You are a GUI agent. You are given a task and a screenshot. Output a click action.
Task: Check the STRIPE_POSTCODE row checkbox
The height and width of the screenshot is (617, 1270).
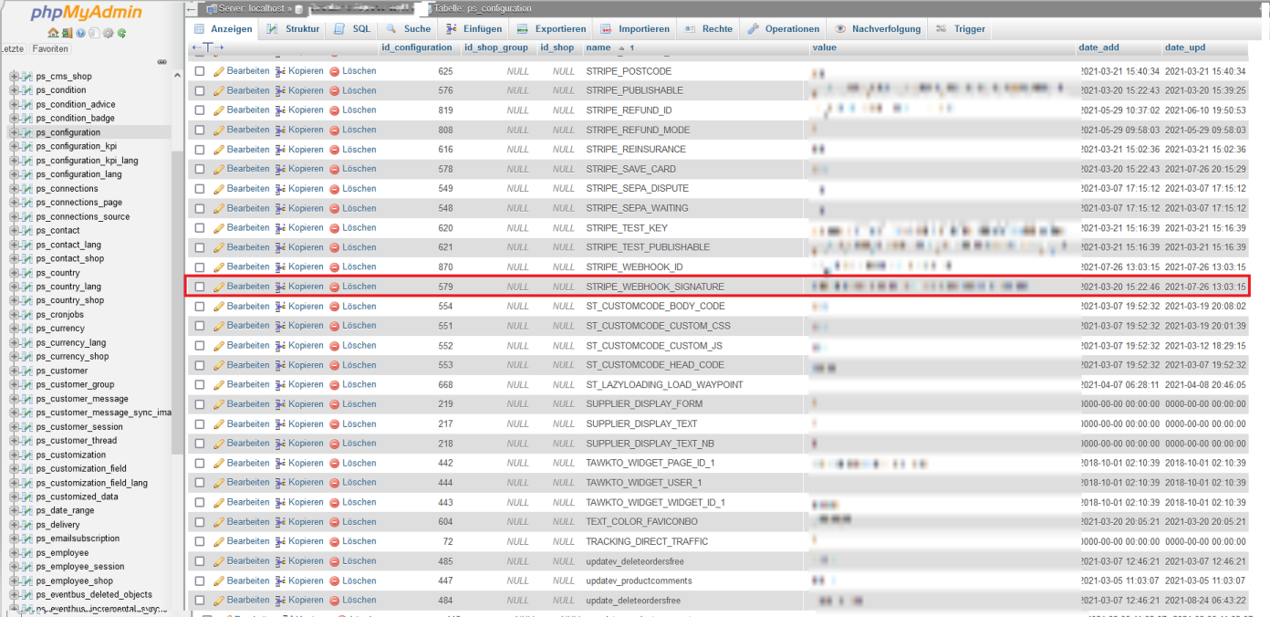coord(199,71)
